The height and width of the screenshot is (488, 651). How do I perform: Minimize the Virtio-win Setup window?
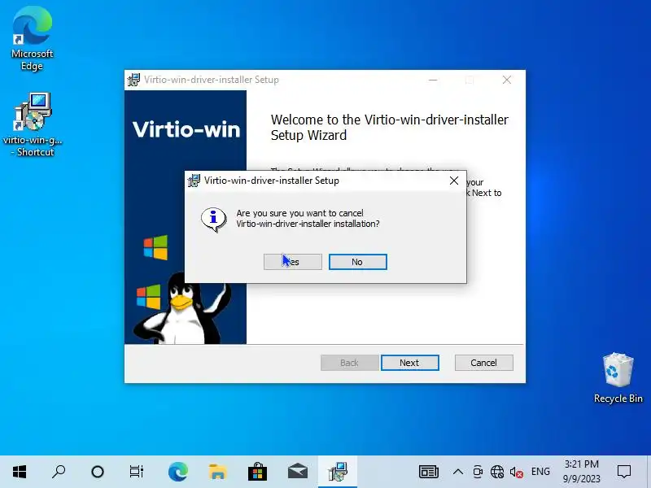point(433,80)
